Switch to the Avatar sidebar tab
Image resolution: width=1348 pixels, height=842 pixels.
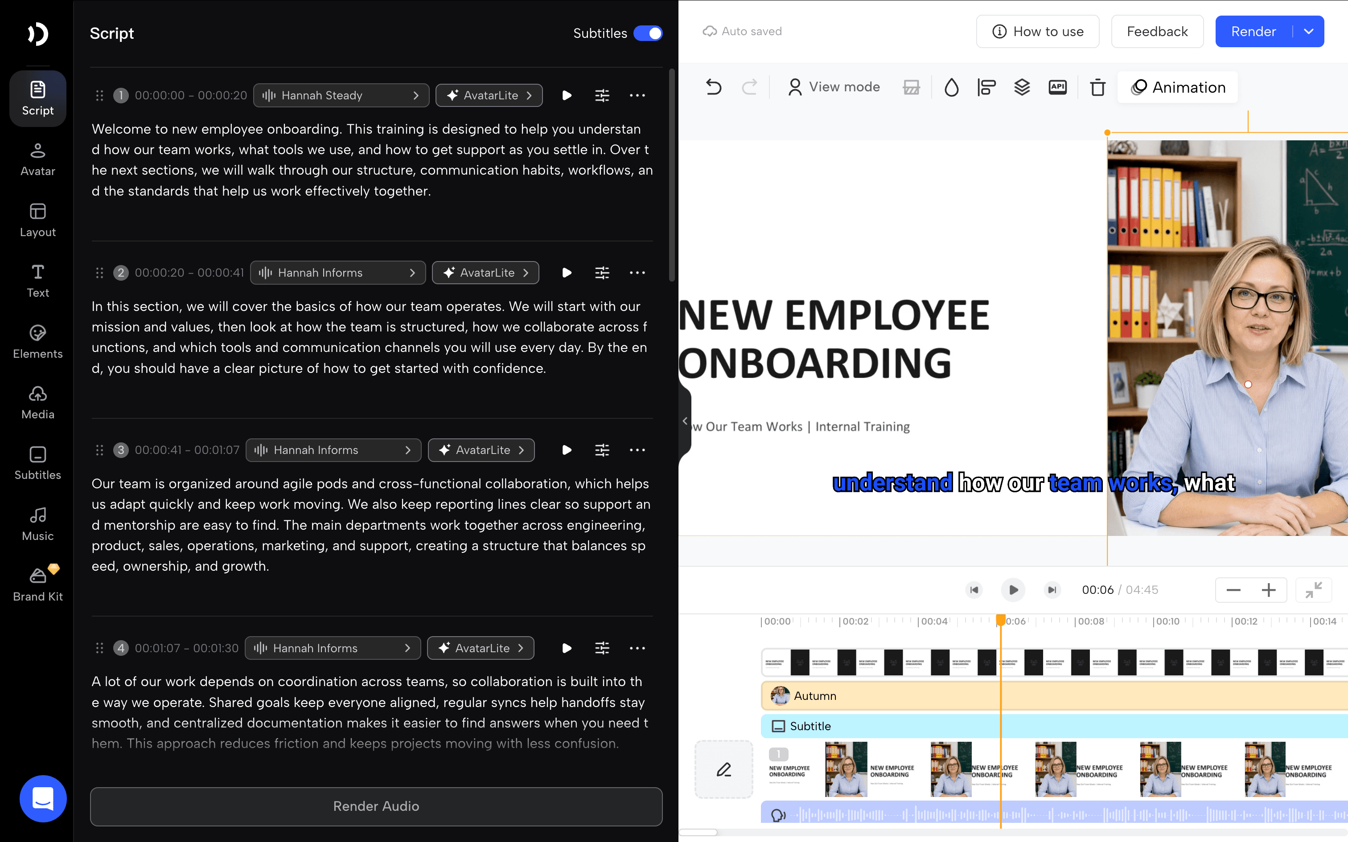(x=38, y=159)
